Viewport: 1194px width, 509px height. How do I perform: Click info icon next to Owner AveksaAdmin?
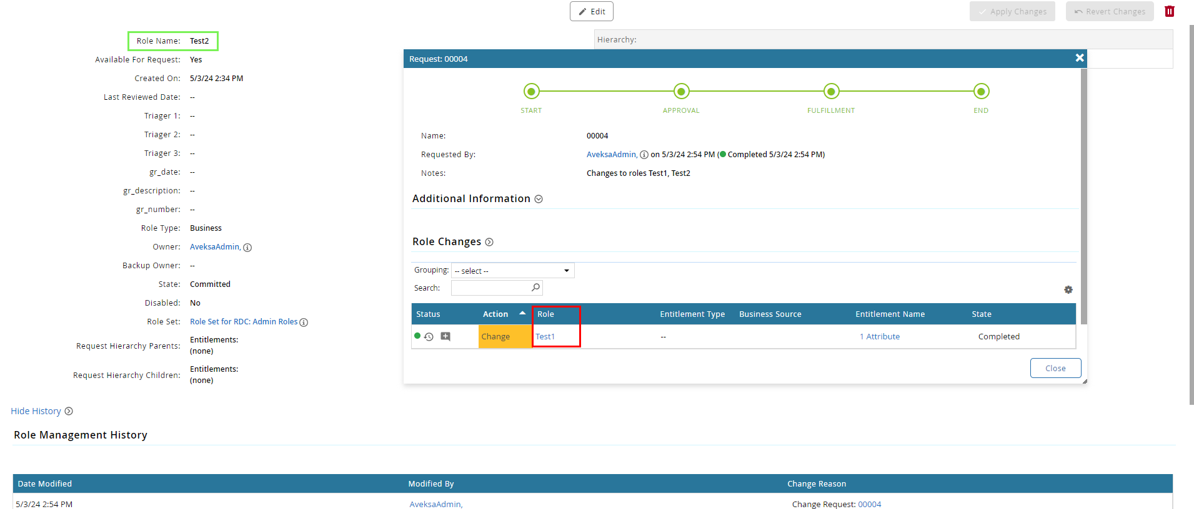coord(247,248)
